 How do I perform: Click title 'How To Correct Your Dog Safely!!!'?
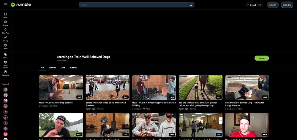tap(56, 103)
